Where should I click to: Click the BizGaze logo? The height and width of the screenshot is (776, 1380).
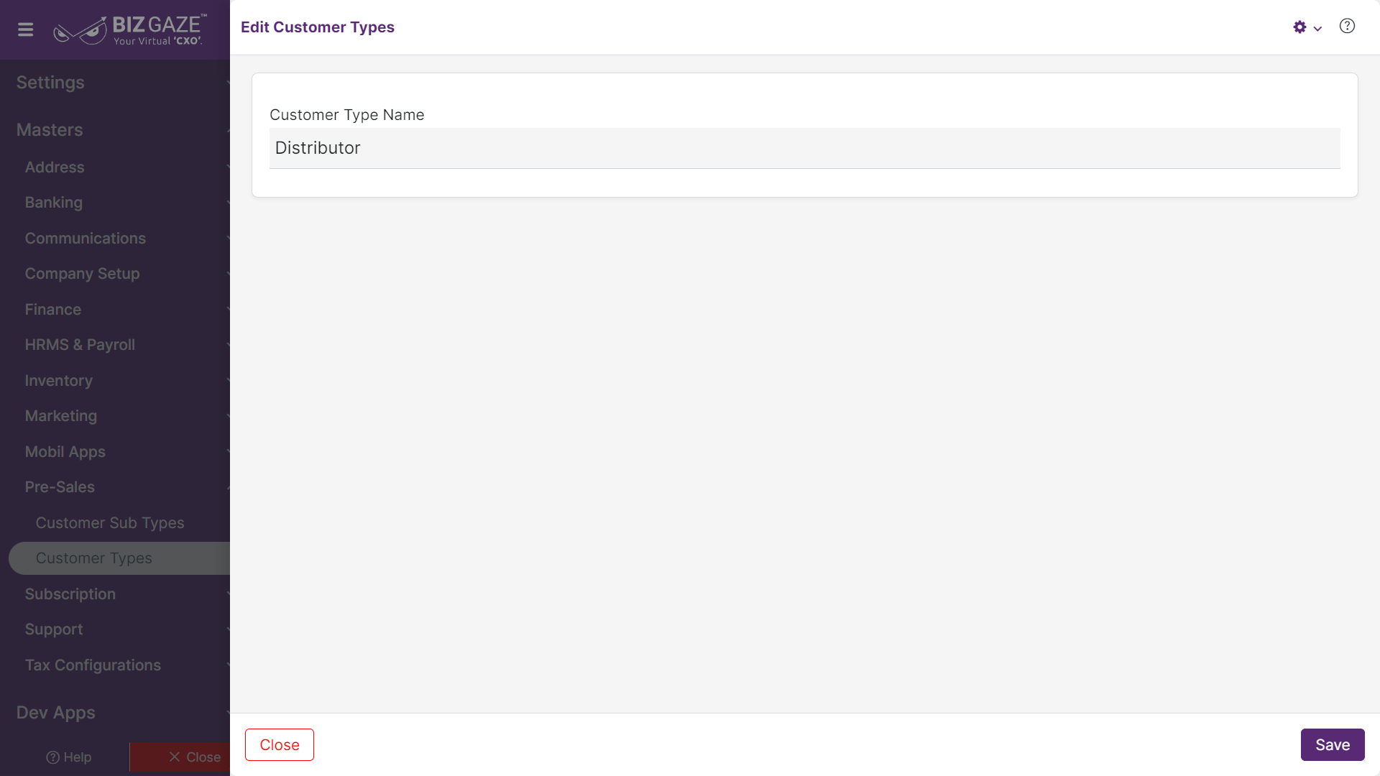pos(130,30)
